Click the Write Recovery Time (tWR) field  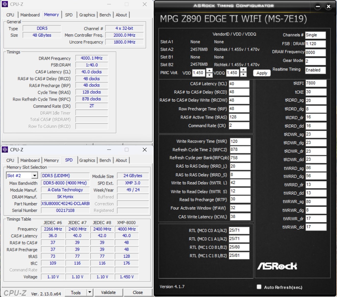[x=240, y=142]
